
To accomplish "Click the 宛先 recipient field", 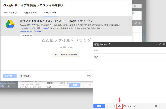I will tap(129, 50).
